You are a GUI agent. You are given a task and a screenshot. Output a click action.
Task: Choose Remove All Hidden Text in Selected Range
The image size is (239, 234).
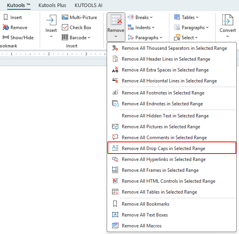172,116
